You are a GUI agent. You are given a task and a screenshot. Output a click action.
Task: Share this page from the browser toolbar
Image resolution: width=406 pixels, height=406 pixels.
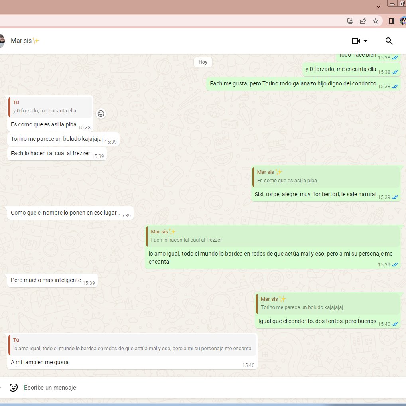tap(363, 21)
